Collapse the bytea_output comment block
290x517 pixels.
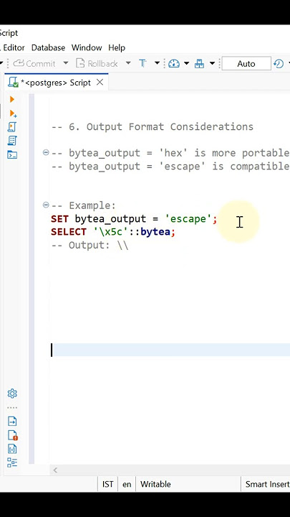pos(46,152)
